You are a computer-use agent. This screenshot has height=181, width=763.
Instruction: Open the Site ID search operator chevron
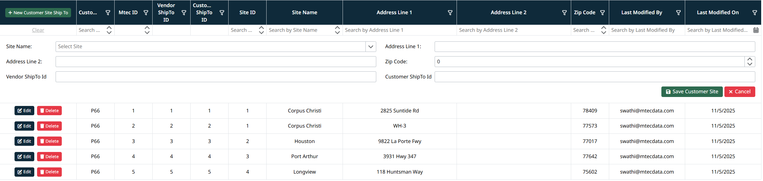coord(261,30)
